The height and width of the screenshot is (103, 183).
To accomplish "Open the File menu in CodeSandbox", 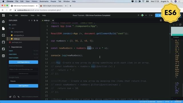I will pyautogui.click(x=11, y=15).
